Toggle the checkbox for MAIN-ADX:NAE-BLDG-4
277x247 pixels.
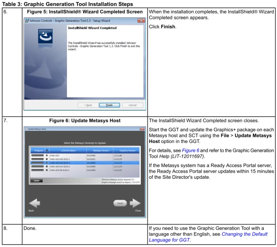click(47, 163)
